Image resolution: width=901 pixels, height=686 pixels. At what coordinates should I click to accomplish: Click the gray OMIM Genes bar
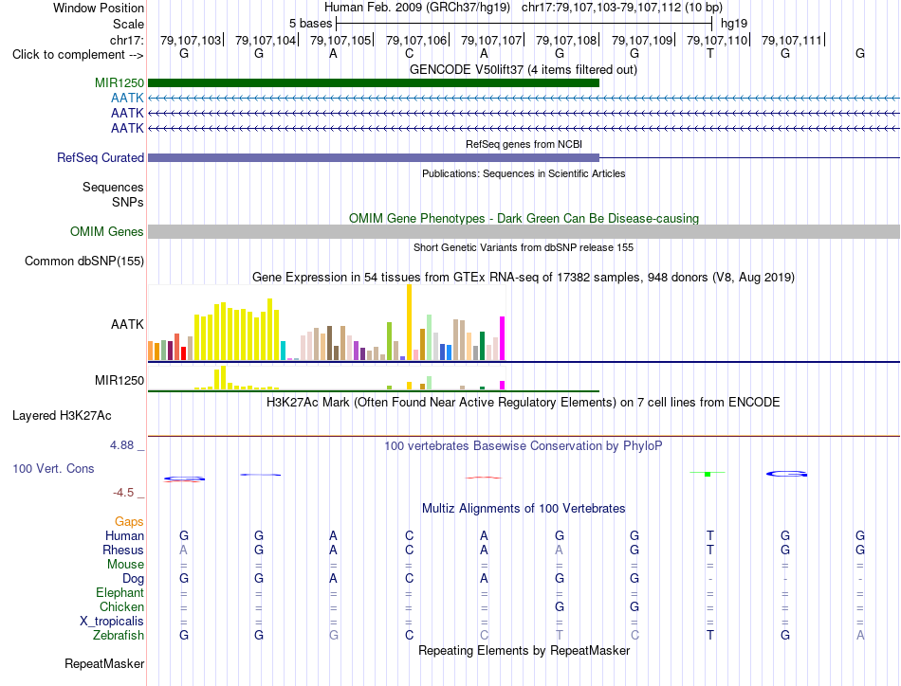click(524, 231)
